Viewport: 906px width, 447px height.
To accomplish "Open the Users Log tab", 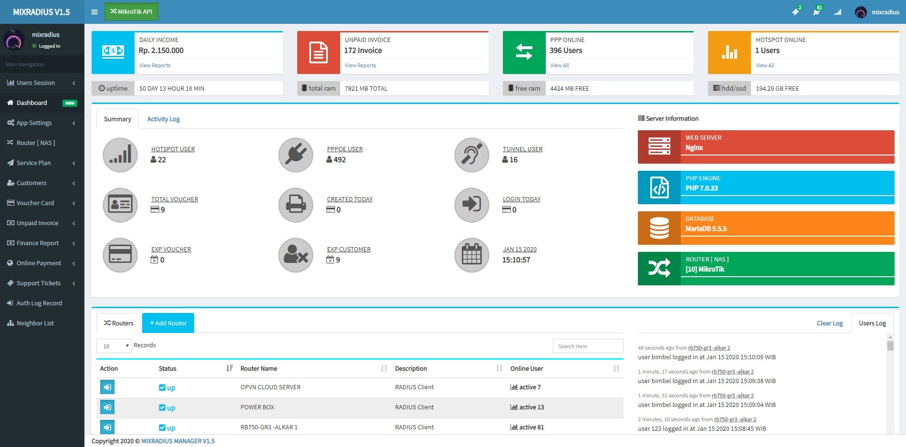I will tap(872, 323).
